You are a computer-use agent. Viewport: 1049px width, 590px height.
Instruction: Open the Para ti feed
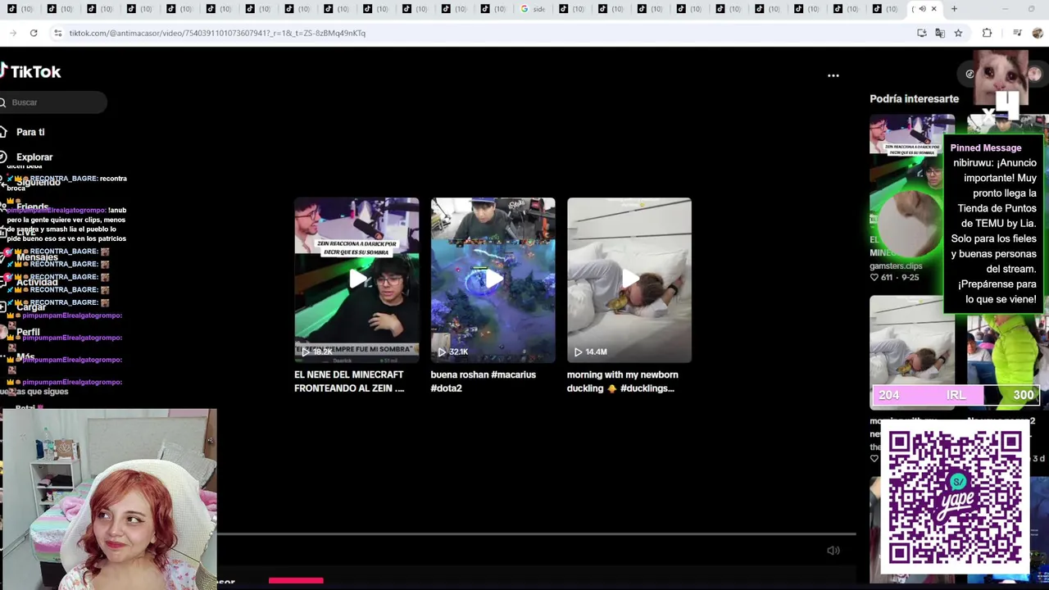pyautogui.click(x=30, y=132)
